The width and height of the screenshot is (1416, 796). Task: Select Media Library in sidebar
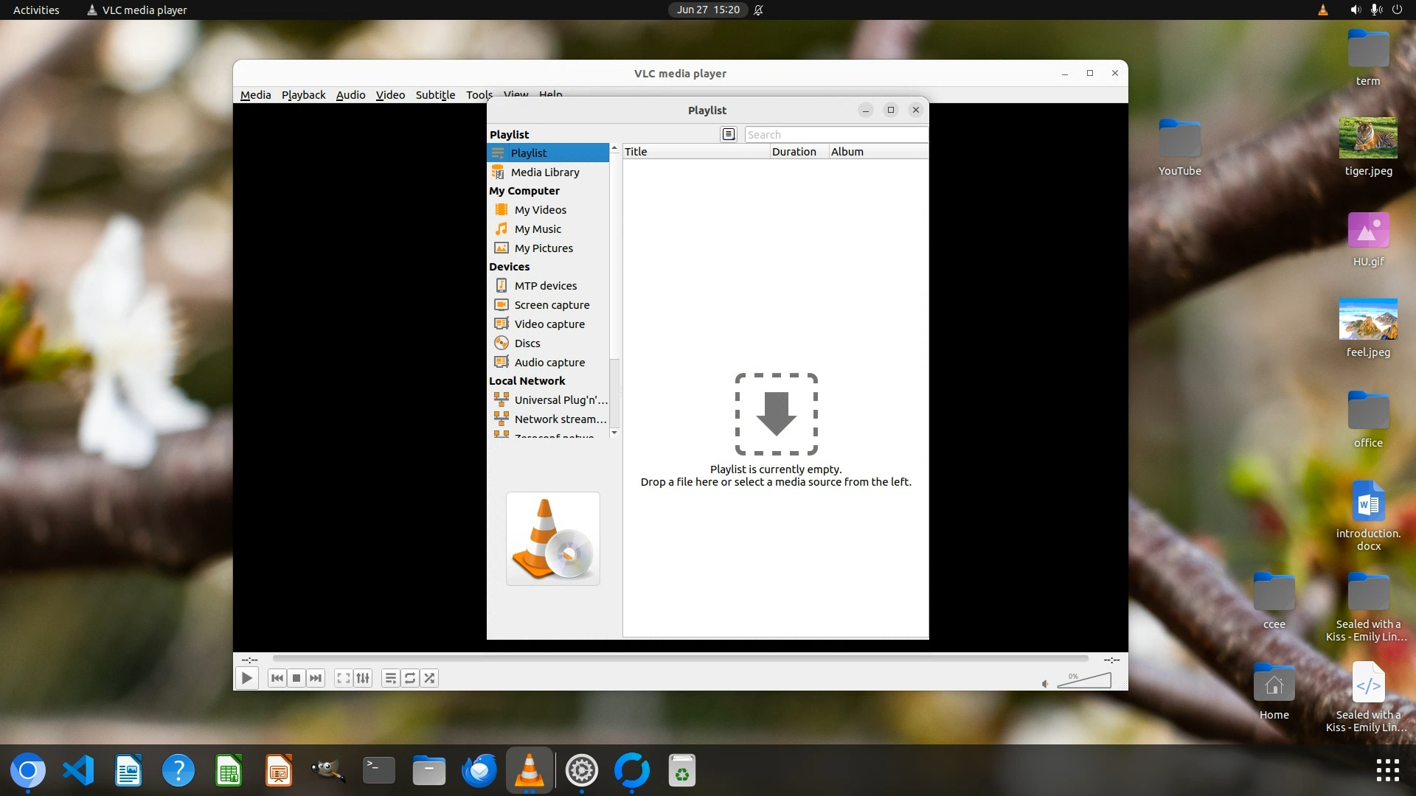tap(544, 172)
